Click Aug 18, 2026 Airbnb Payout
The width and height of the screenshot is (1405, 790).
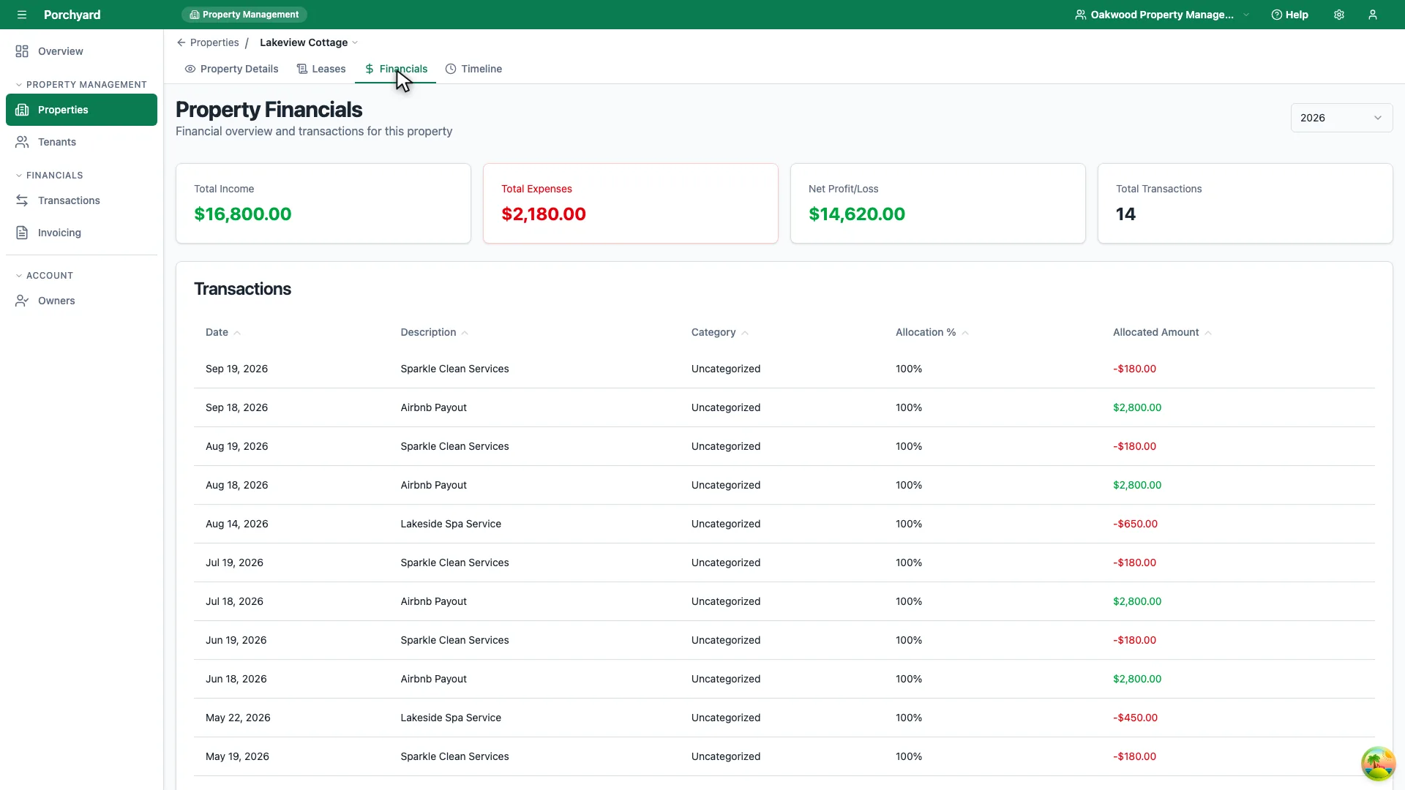[x=433, y=485]
